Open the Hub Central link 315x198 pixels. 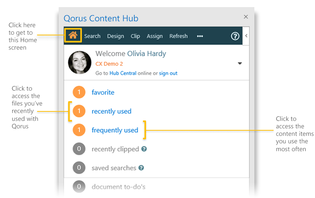coord(123,73)
